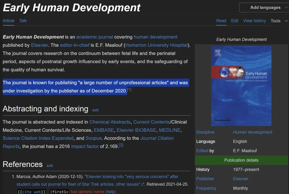Expand the Tools menu

click(x=279, y=21)
